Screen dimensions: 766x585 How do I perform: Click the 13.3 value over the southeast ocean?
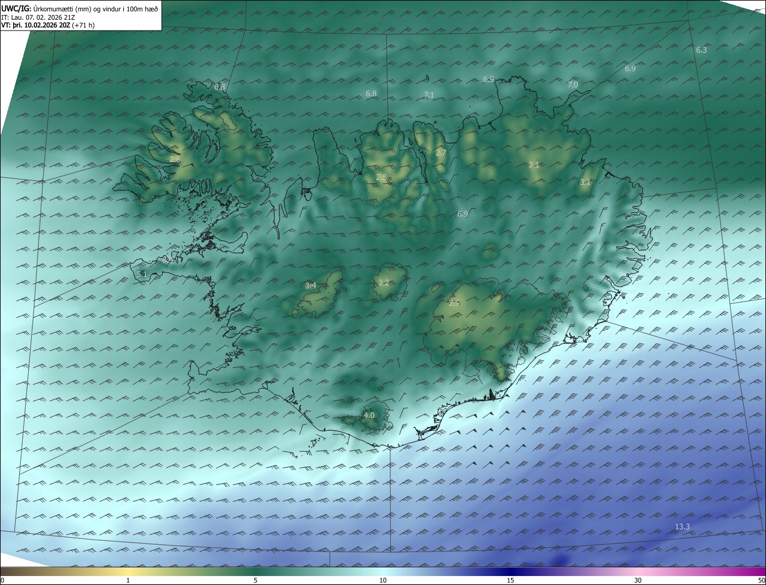(x=682, y=527)
